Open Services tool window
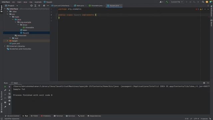Viewport: 213px width, 120px height. pos(70,116)
